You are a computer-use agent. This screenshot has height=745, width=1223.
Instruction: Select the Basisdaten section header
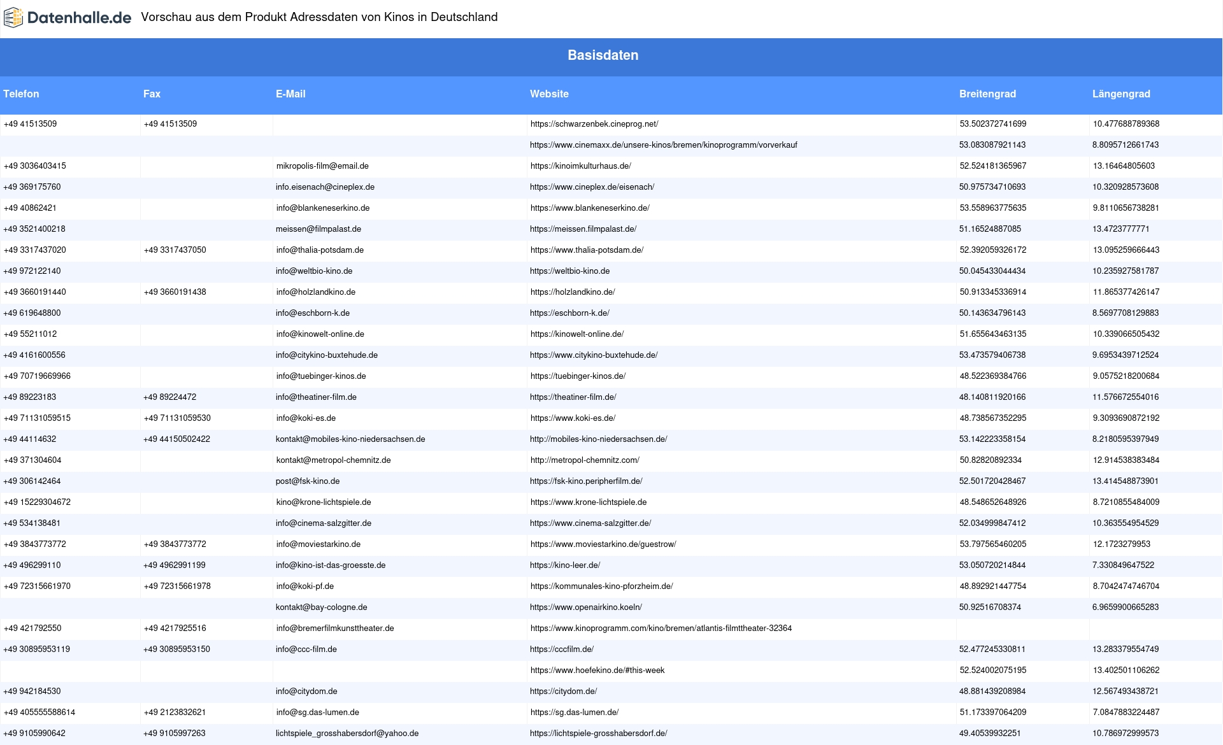[x=603, y=55]
